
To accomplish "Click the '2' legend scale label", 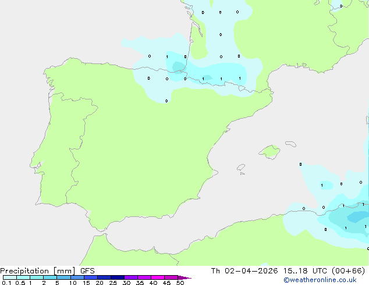I will tap(44, 283).
